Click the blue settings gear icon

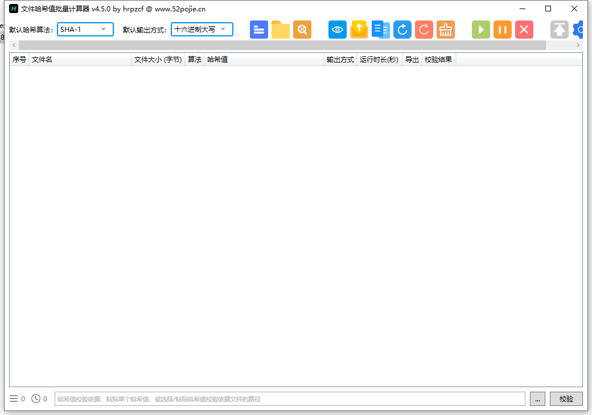tap(578, 30)
